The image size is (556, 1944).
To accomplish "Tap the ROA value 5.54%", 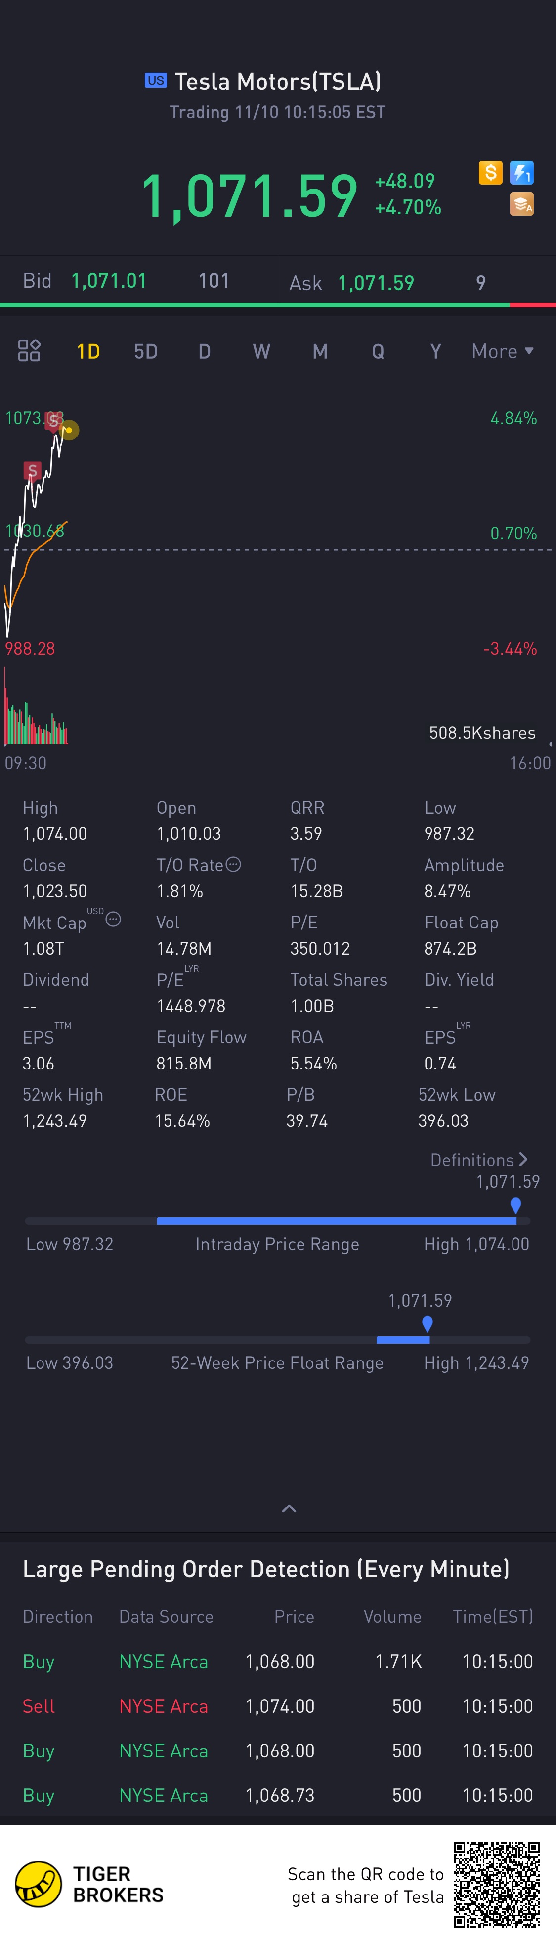I will tap(313, 1064).
